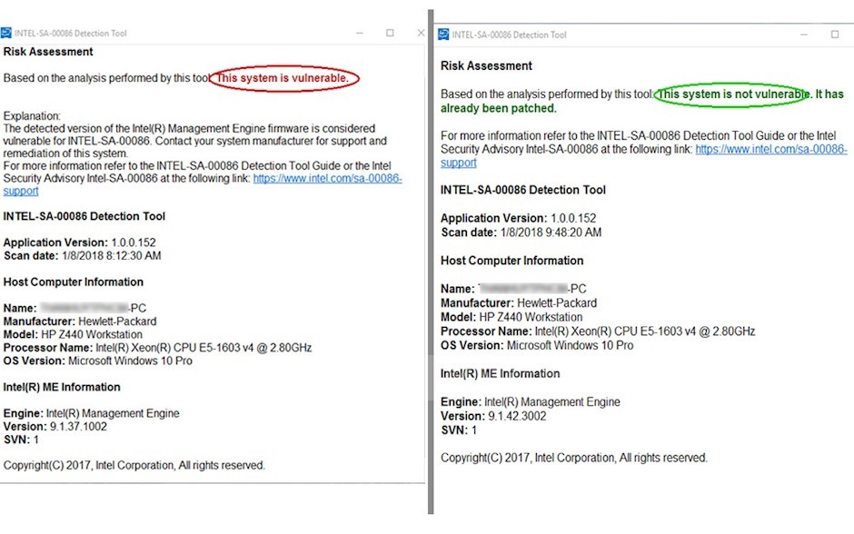This screenshot has width=854, height=534.
Task: Select 'This system is vulnerable.' text
Action: pos(283,78)
